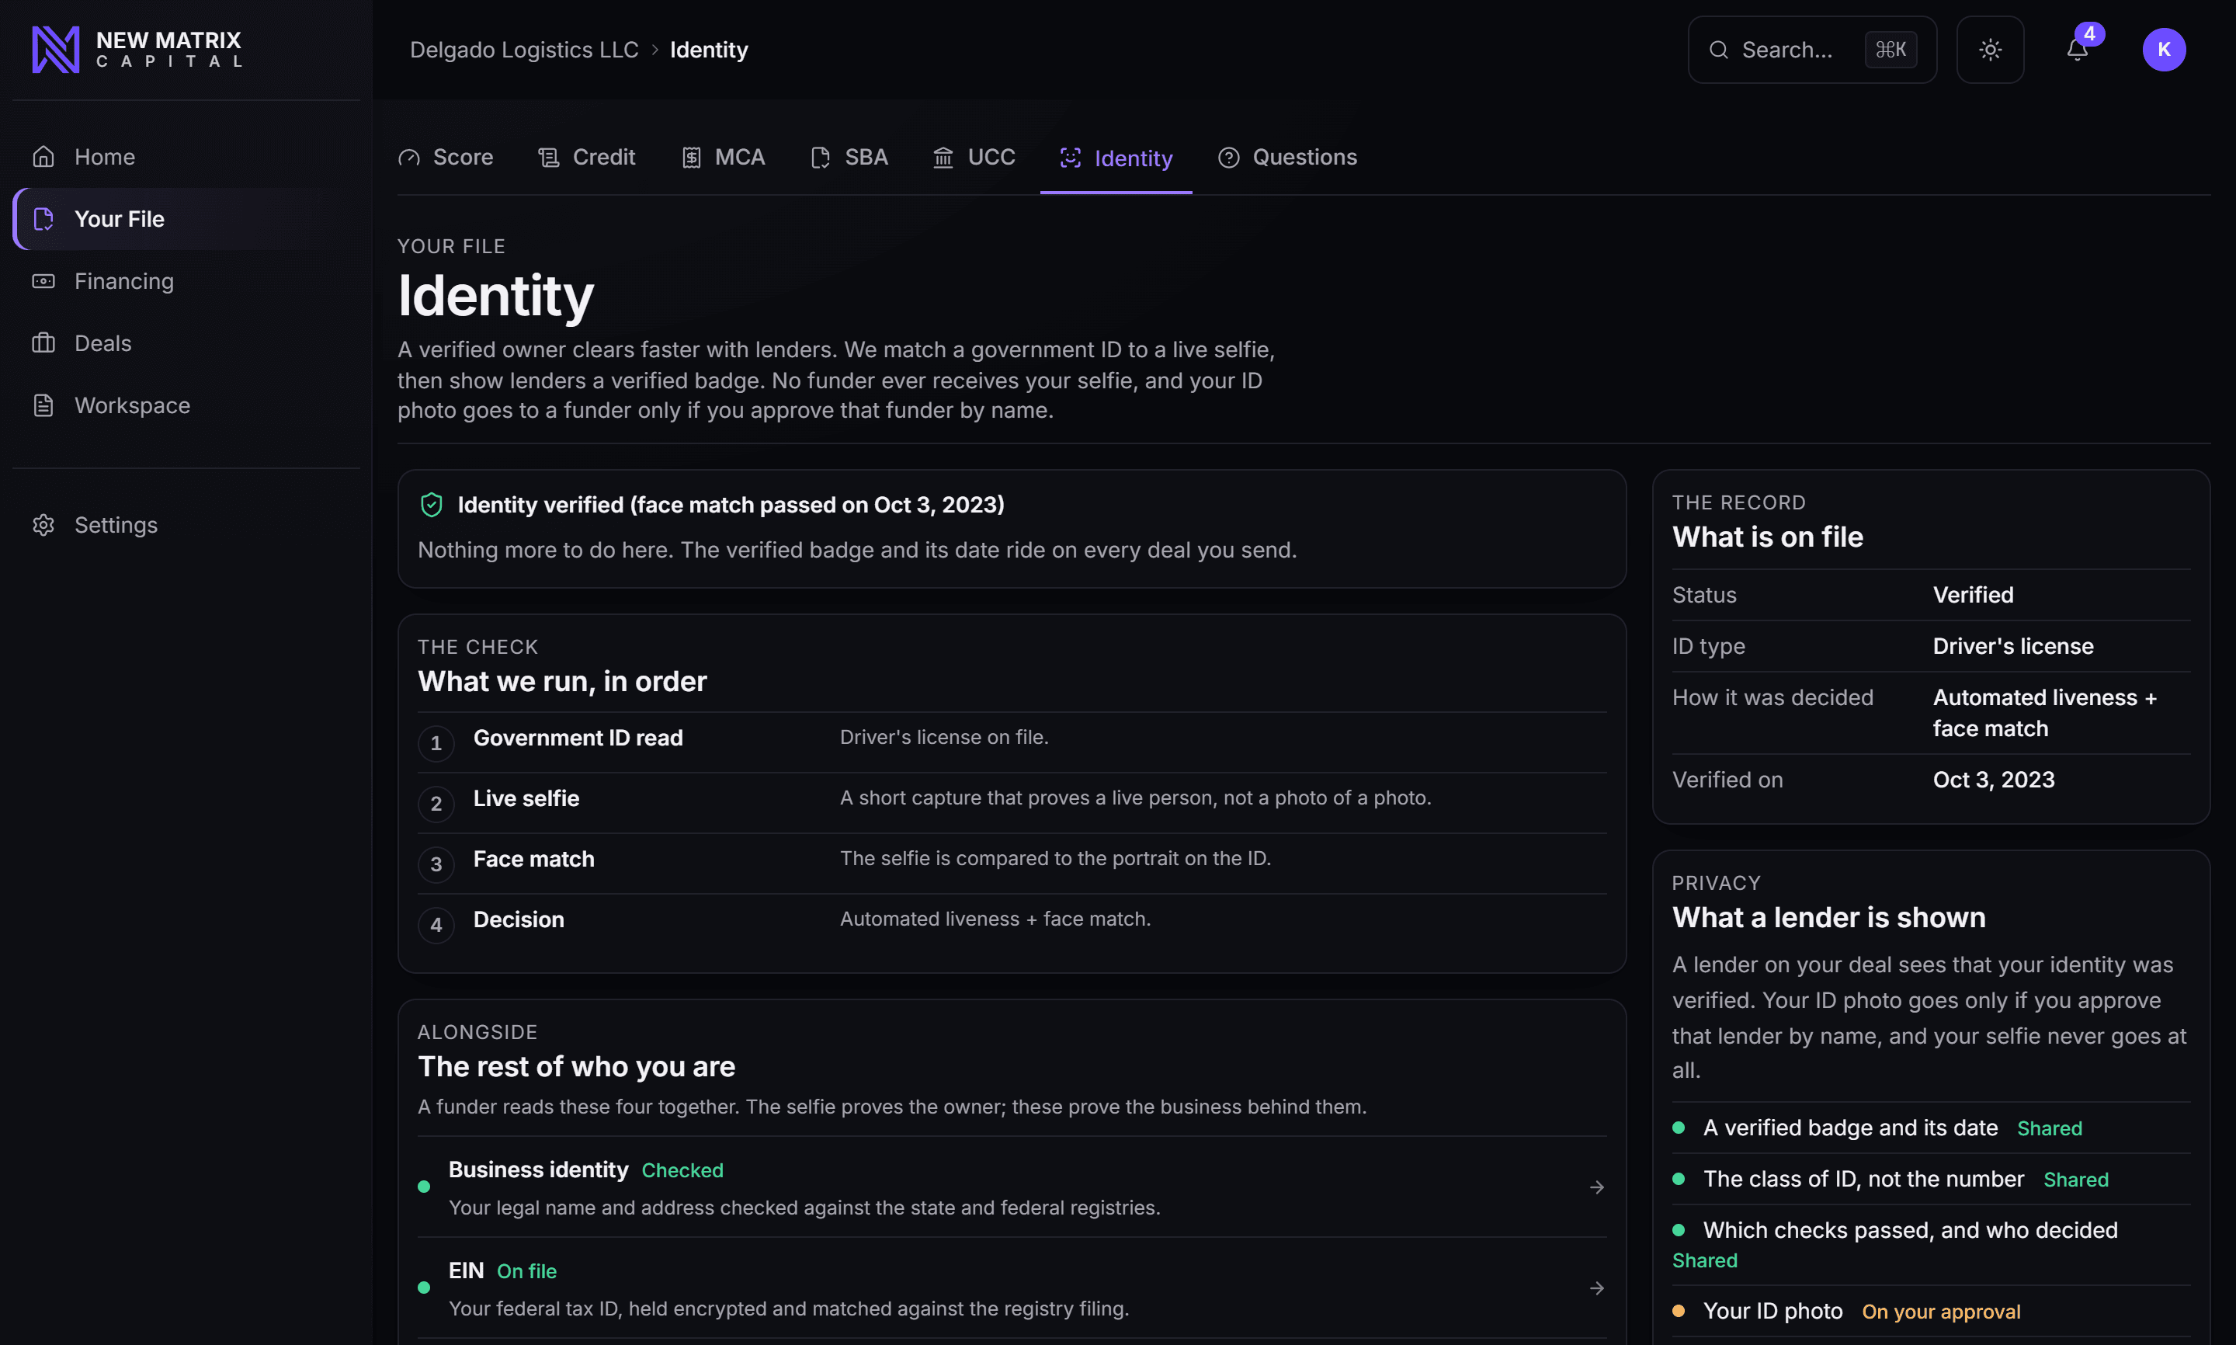Click step 3 Face match
This screenshot has height=1345, width=2236.
(1011, 864)
